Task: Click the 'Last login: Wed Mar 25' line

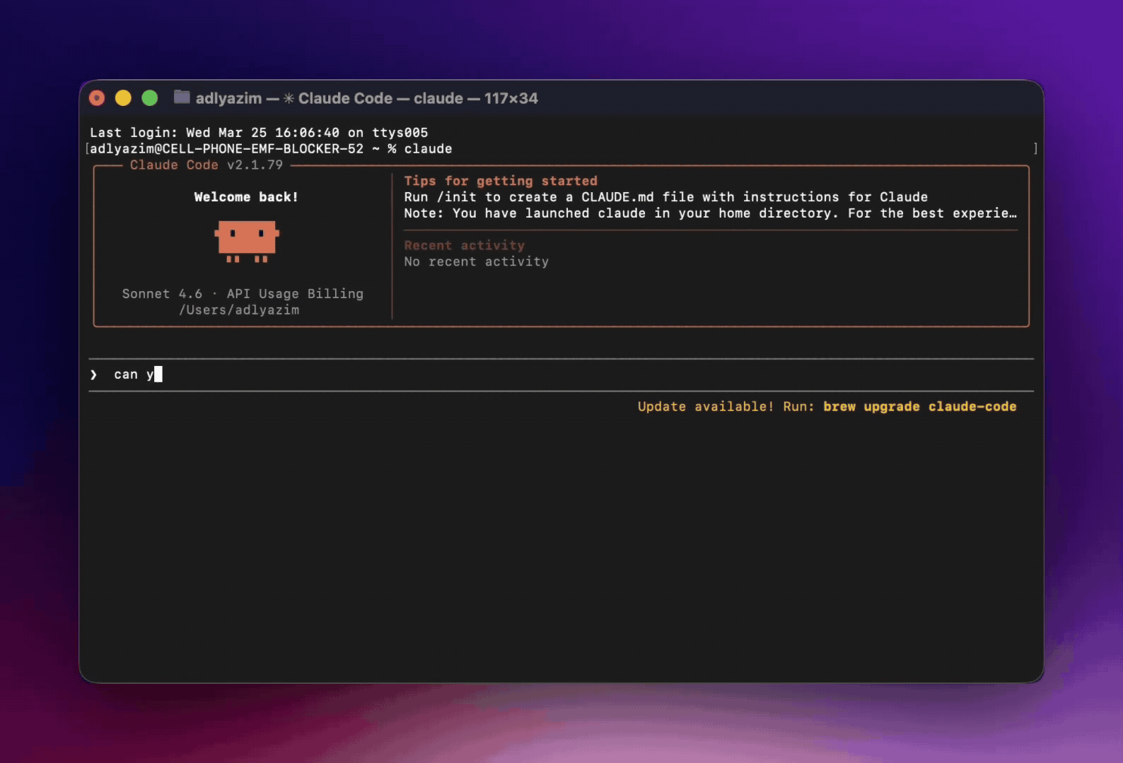Action: coord(259,132)
